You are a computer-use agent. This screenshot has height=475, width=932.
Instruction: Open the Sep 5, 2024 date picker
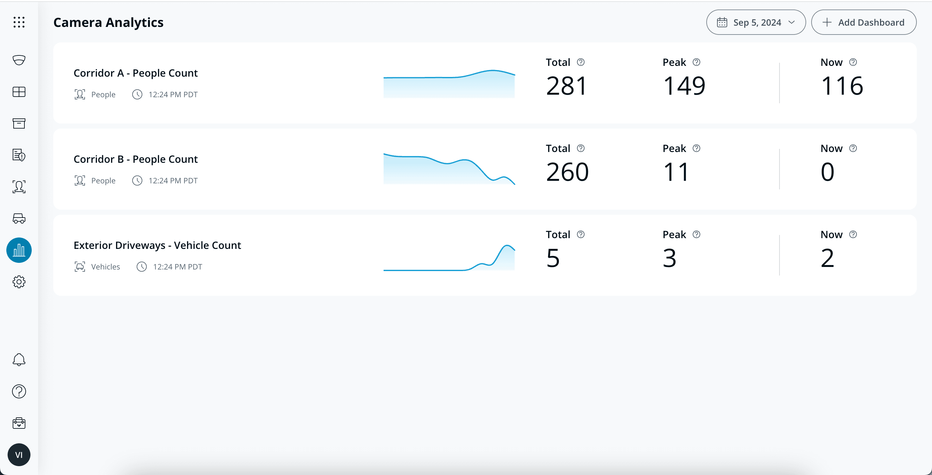click(756, 22)
